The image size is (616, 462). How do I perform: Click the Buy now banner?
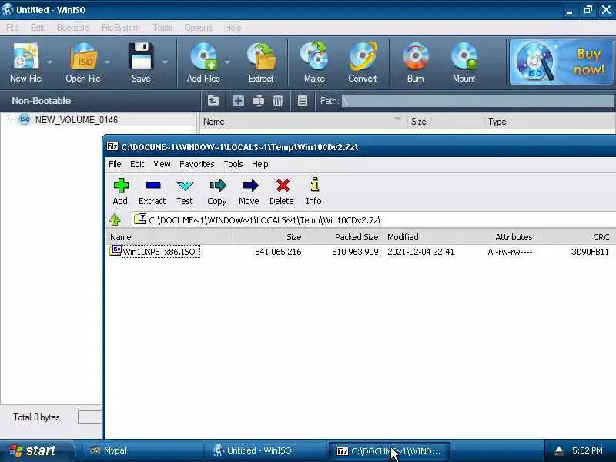(x=561, y=62)
